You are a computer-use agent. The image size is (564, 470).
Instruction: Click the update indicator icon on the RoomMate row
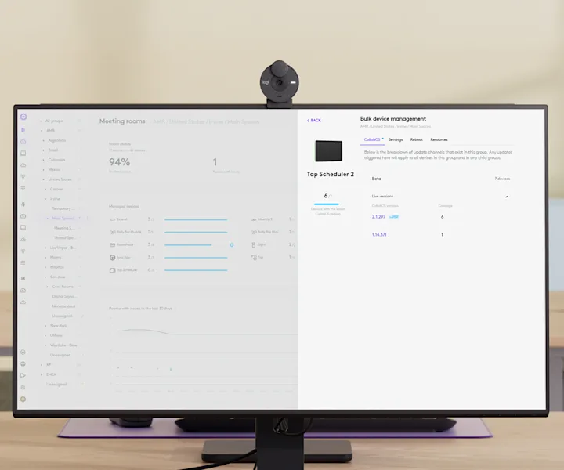232,245
